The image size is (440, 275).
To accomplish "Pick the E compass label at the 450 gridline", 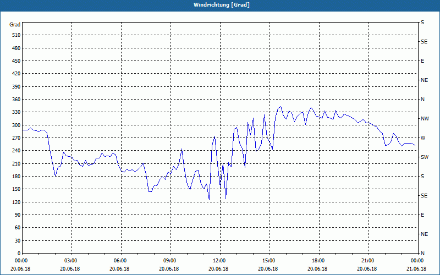I will click(422, 61).
